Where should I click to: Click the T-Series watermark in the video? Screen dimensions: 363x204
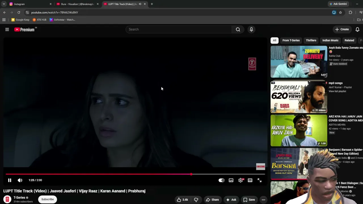click(x=252, y=64)
